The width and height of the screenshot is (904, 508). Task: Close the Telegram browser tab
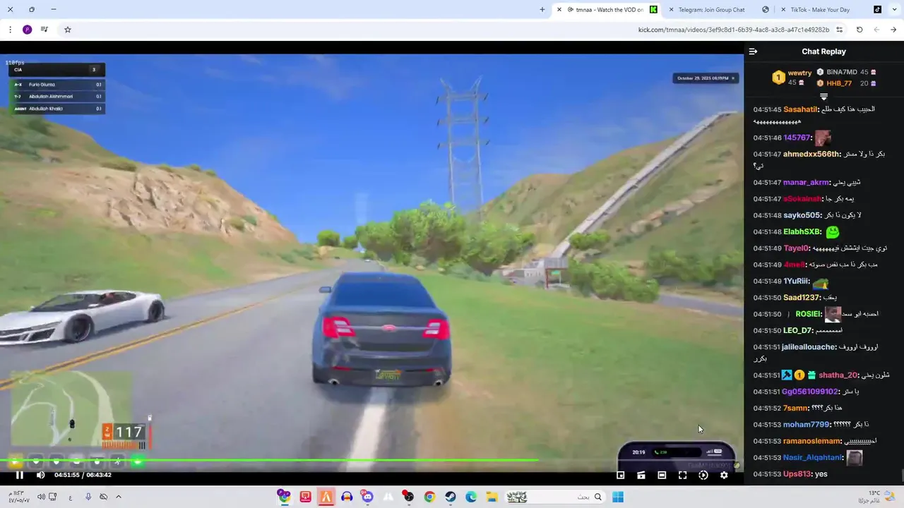click(x=672, y=10)
